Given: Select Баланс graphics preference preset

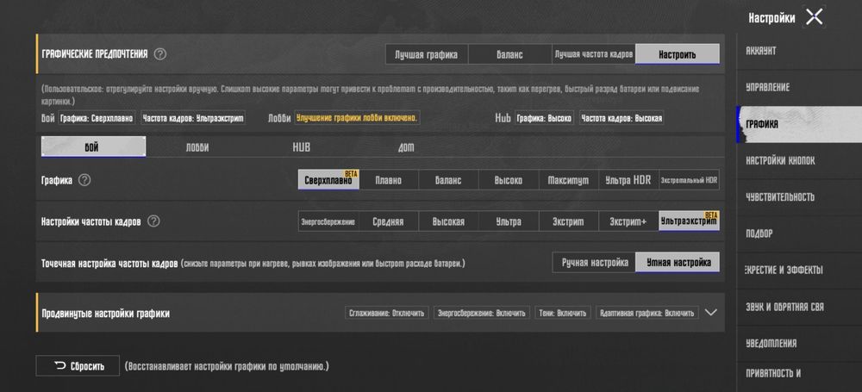Looking at the screenshot, I should 510,54.
